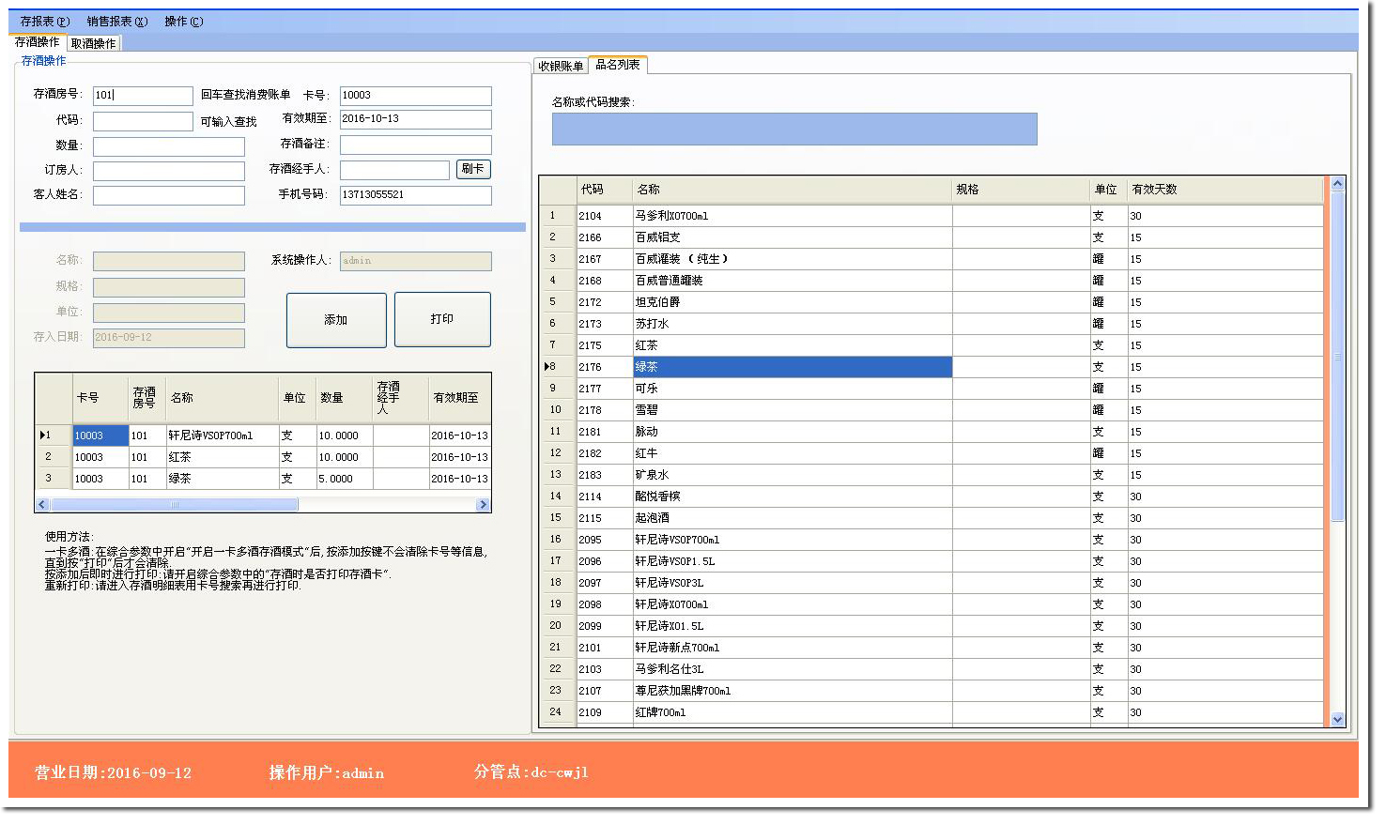Select 绿茶 row in product list
This screenshot has height=825, width=1386.
(x=792, y=367)
